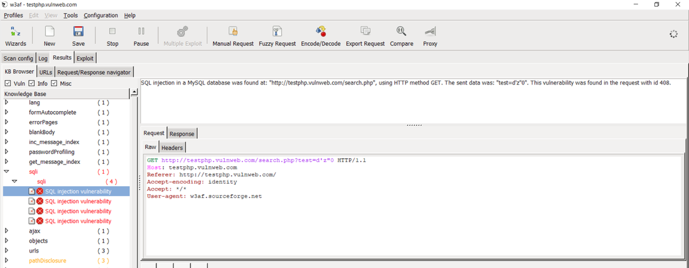Switch to the Headers view tab
Image resolution: width=689 pixels, height=268 pixels.
pyautogui.click(x=172, y=148)
